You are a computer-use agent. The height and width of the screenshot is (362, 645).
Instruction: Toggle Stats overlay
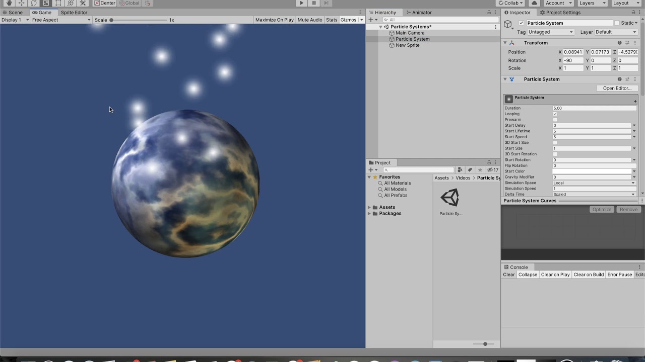click(332, 20)
